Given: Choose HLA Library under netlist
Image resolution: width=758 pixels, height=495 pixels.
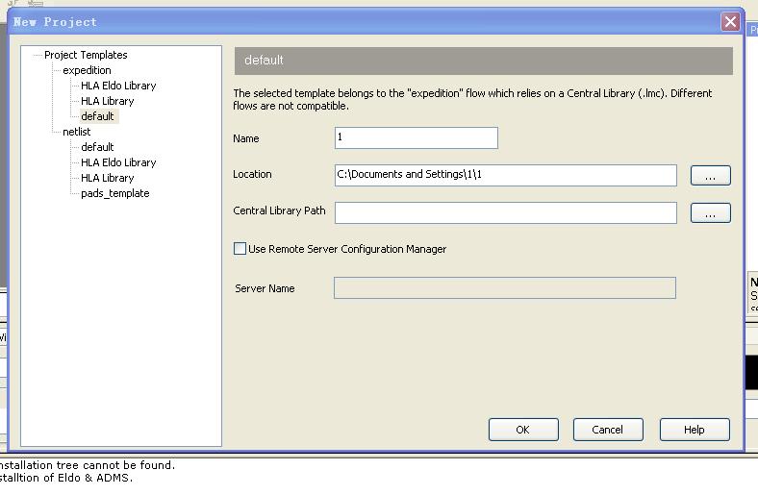Looking at the screenshot, I should [107, 178].
